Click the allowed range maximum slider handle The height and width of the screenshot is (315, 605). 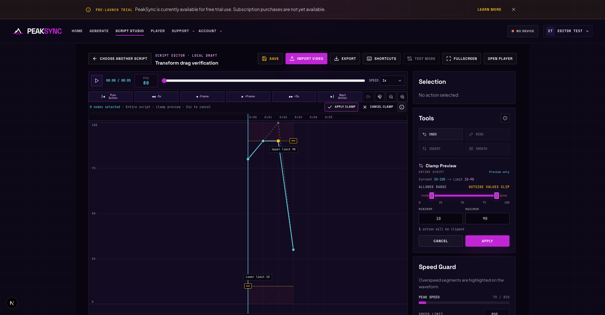[x=497, y=196]
